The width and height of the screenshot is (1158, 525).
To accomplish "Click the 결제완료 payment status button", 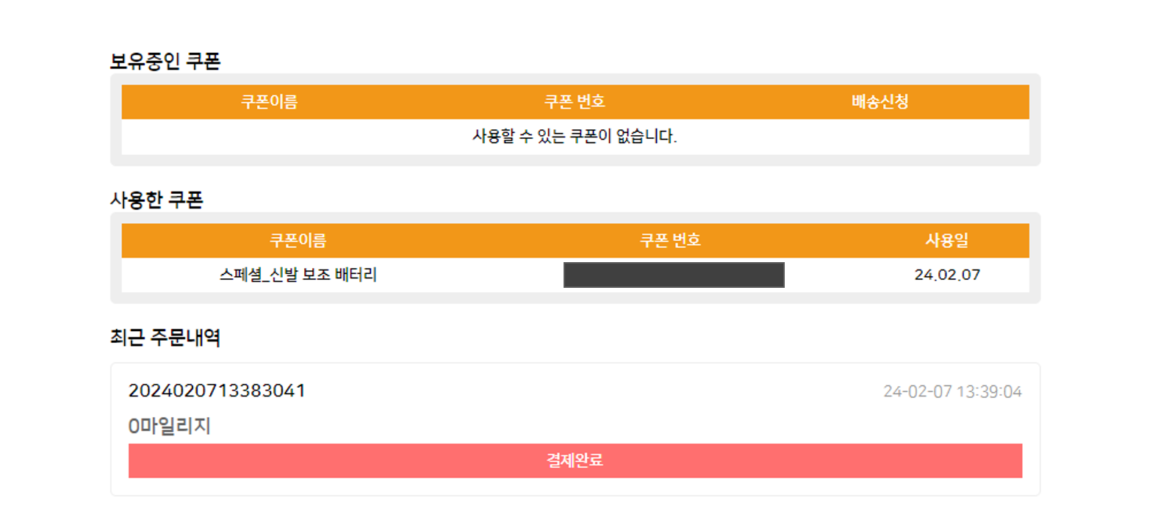I will pos(575,460).
